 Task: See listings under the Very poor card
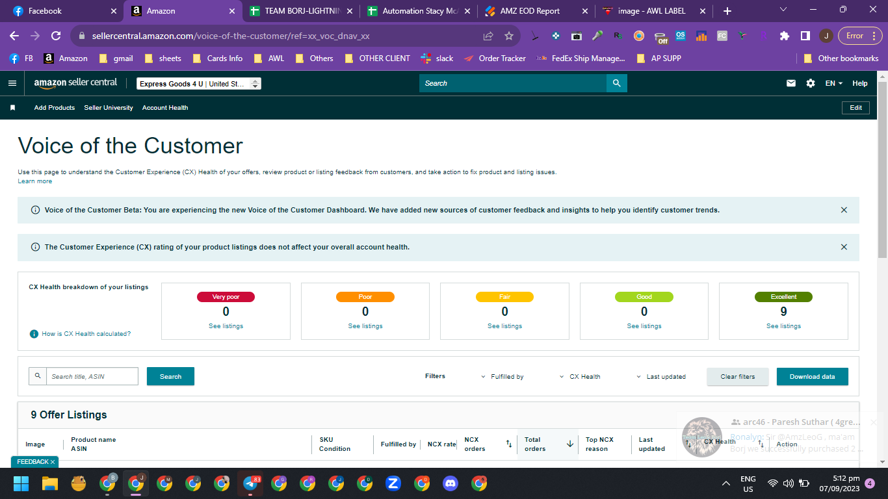[226, 326]
